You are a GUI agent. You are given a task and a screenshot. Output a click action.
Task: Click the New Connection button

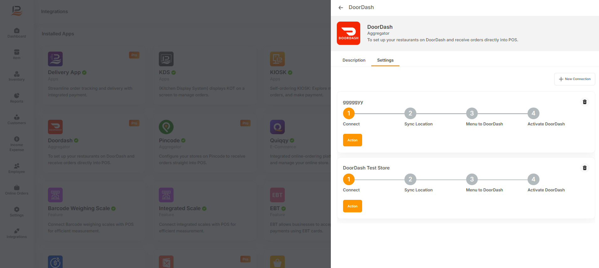[575, 79]
